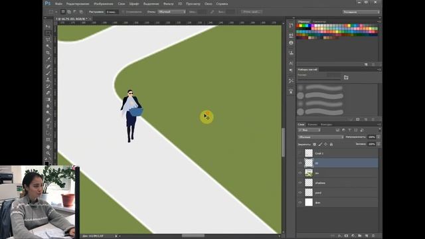Select the Brush tool

click(x=48, y=73)
